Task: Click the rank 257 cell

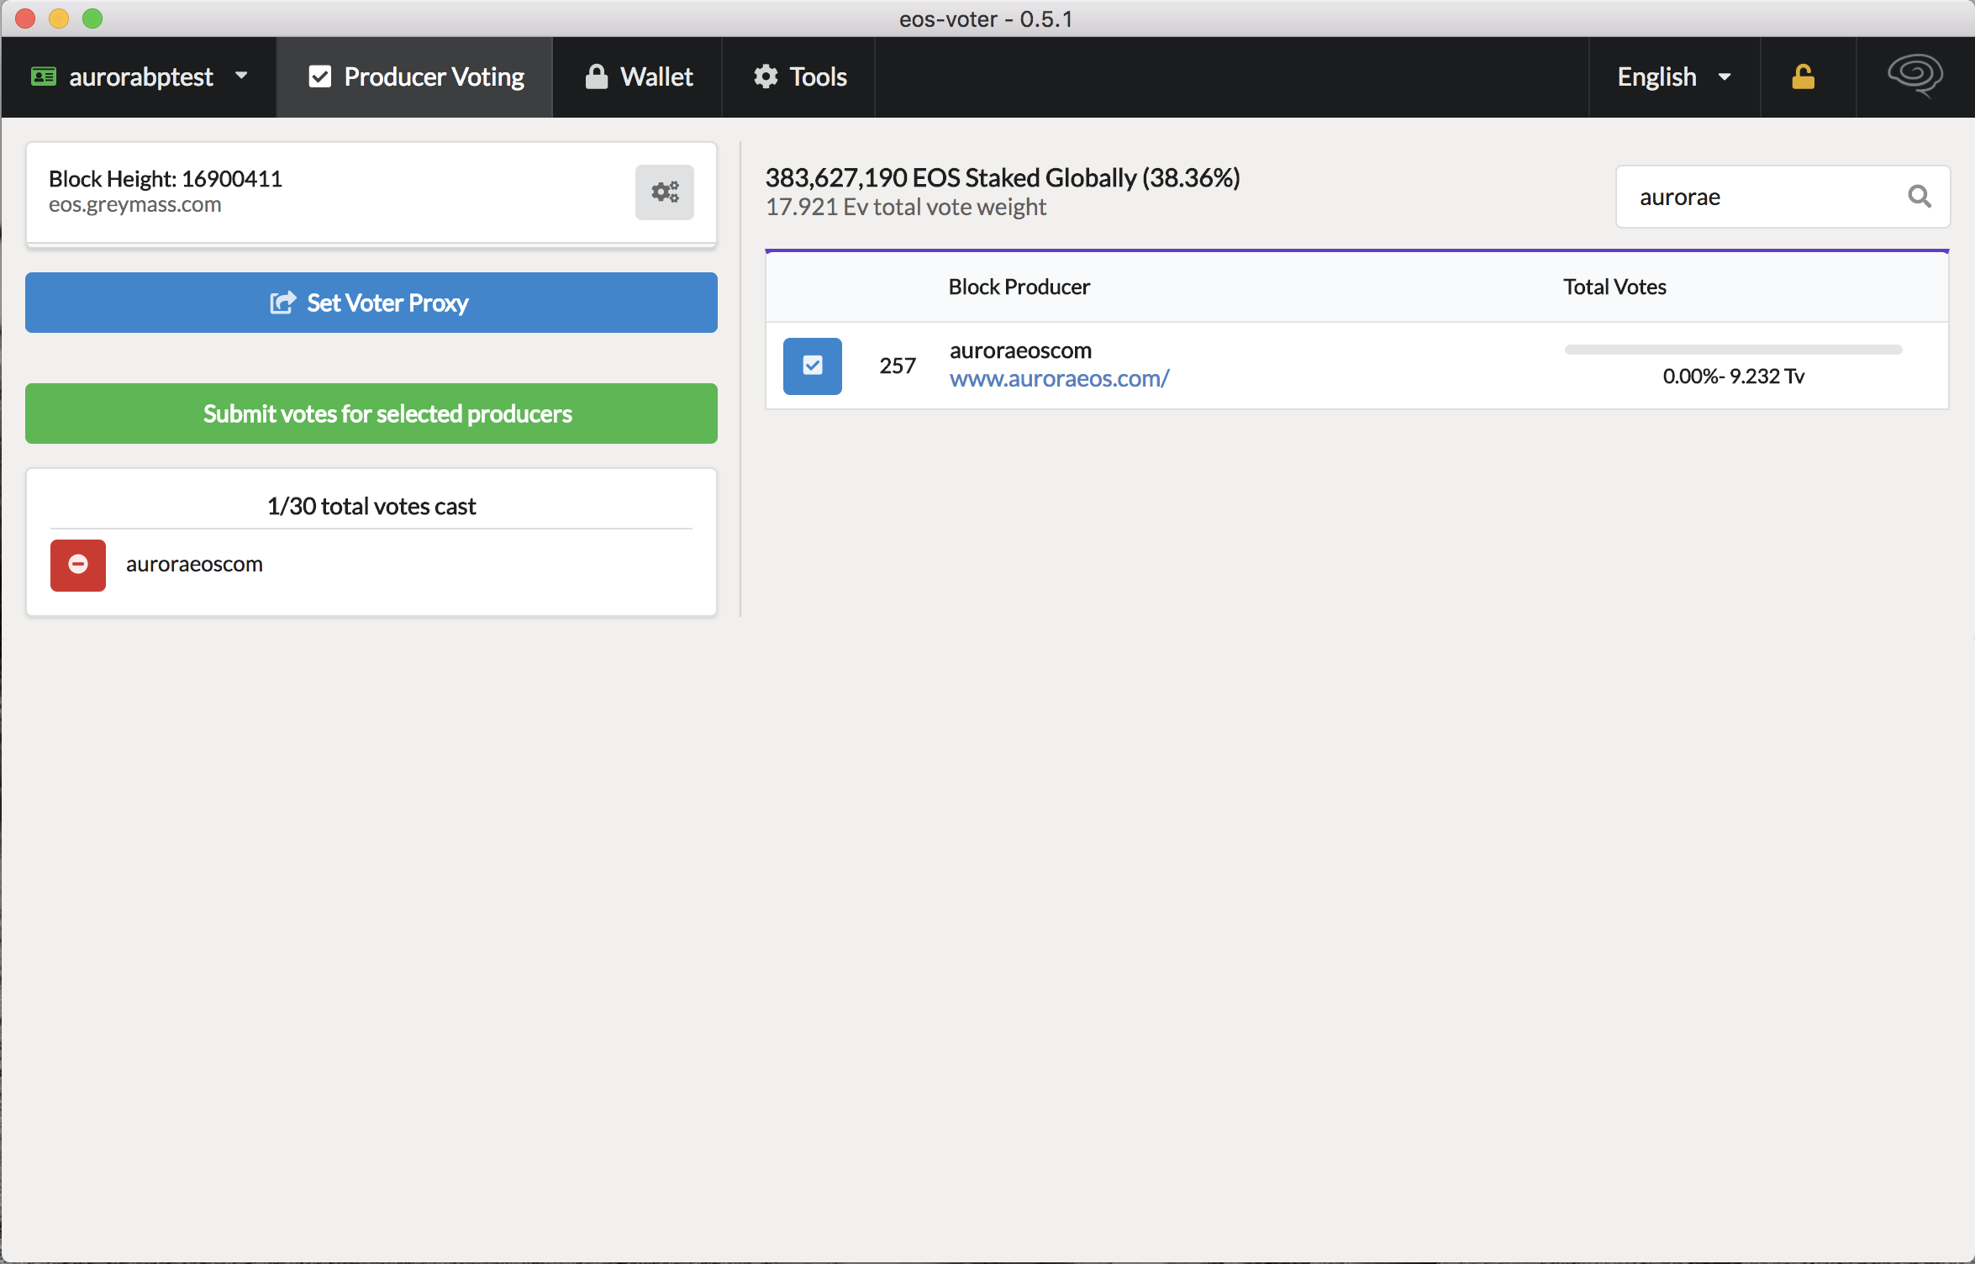Action: [x=898, y=366]
